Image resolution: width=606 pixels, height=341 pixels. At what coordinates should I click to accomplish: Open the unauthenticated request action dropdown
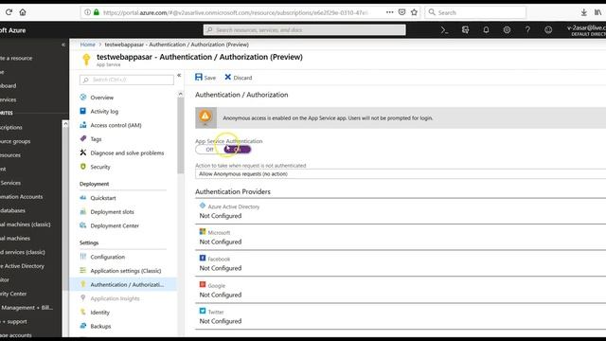(x=401, y=174)
